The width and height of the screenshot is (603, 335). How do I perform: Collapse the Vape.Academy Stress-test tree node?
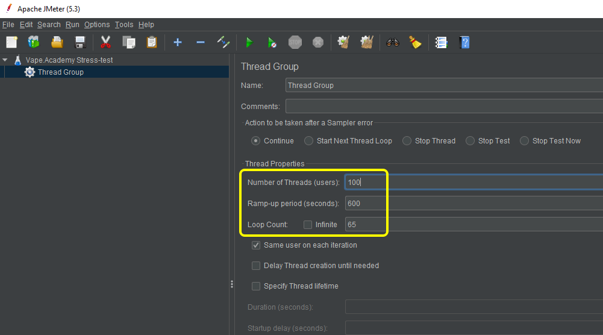click(x=5, y=60)
